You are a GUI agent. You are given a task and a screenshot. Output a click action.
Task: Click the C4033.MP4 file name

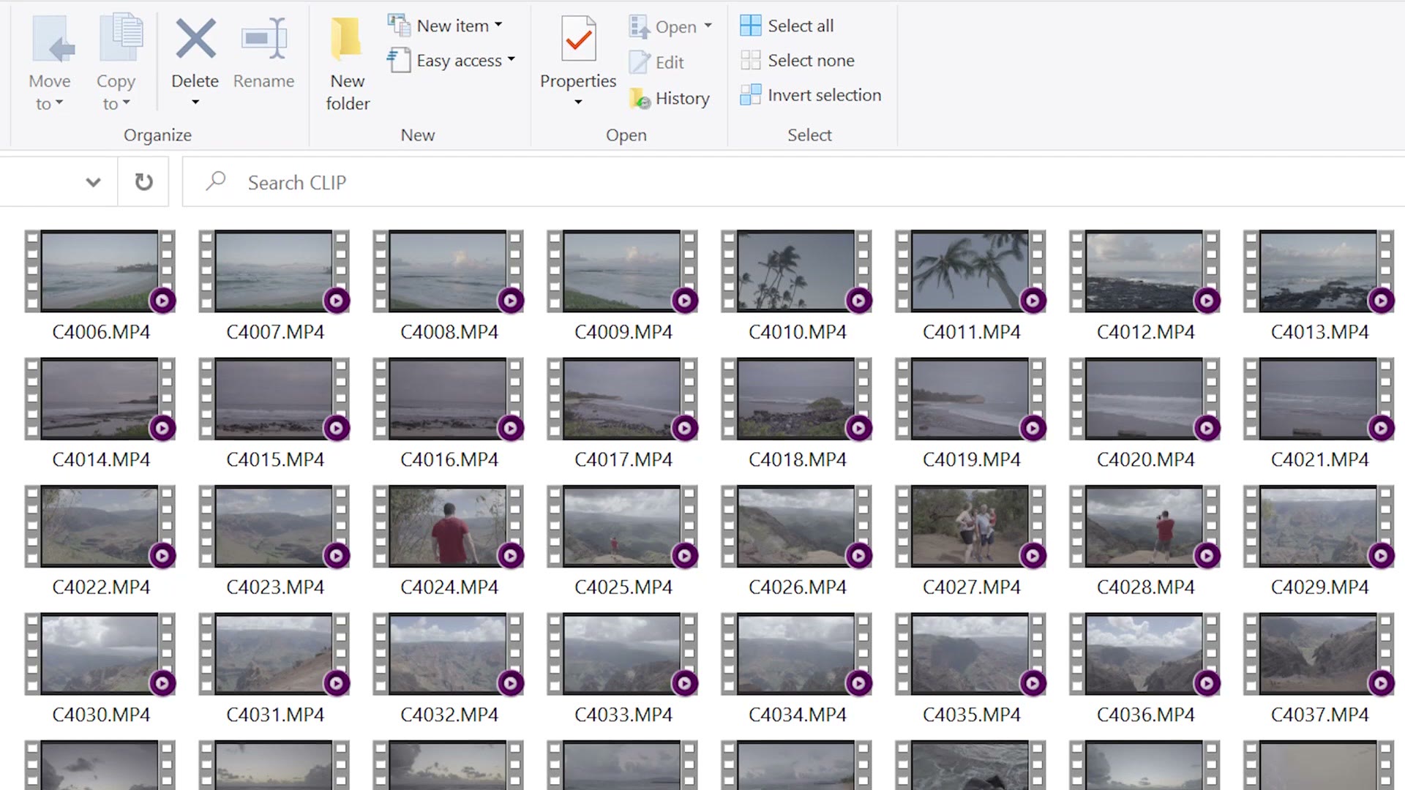click(x=623, y=715)
